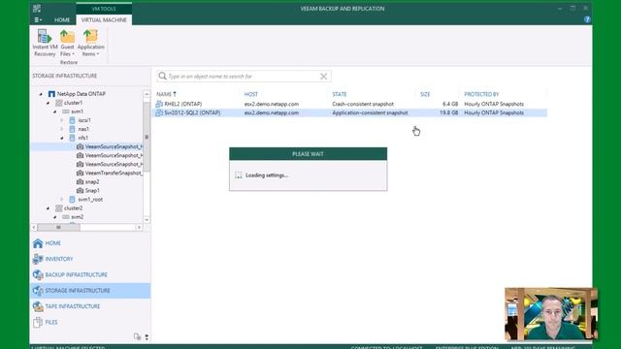The height and width of the screenshot is (349, 621).
Task: Select the VeeamTransferSnapshot entry
Action: [x=114, y=173]
